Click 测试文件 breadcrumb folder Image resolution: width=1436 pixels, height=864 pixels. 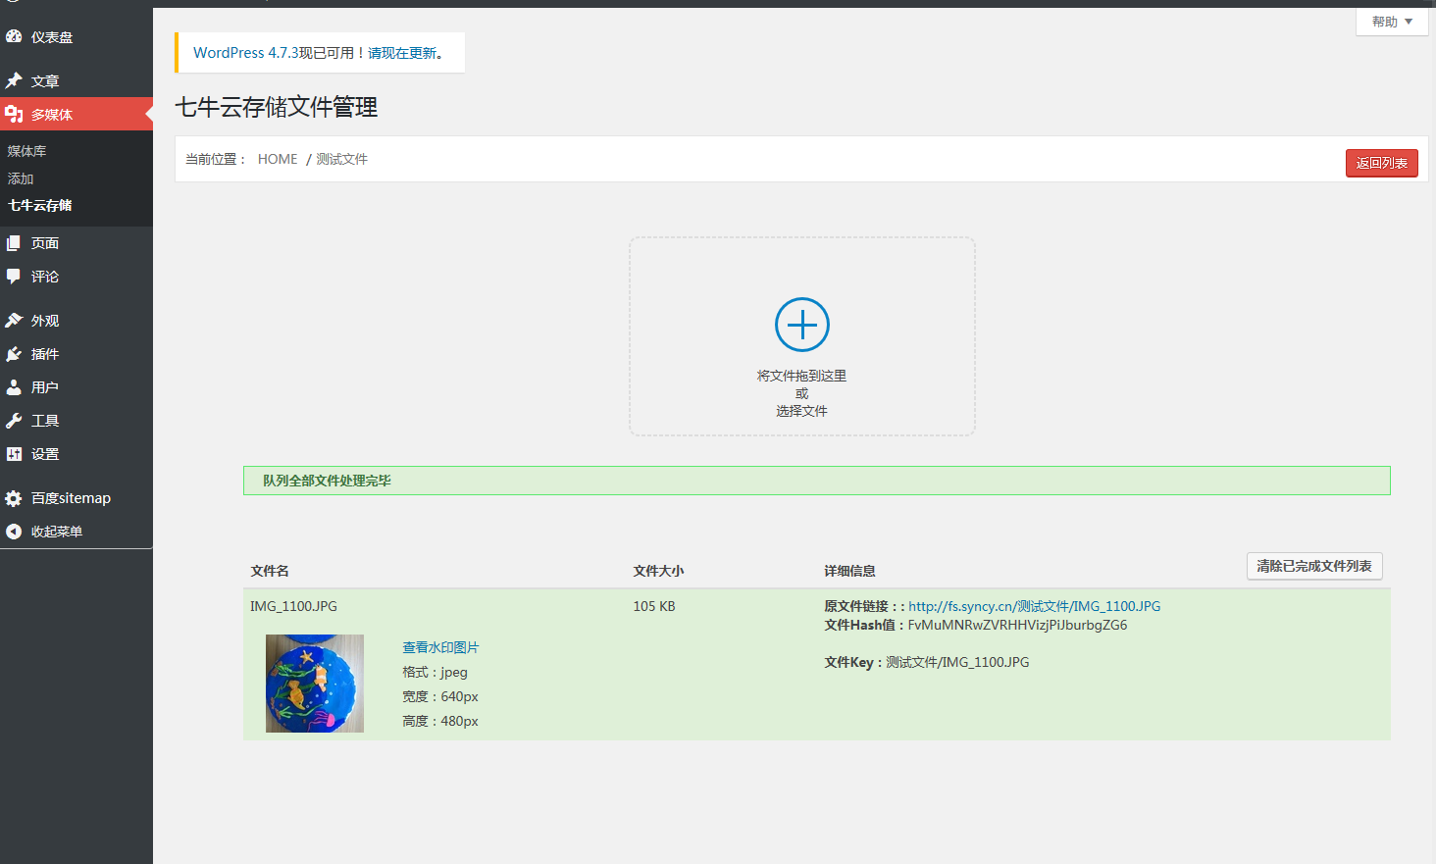tap(341, 159)
